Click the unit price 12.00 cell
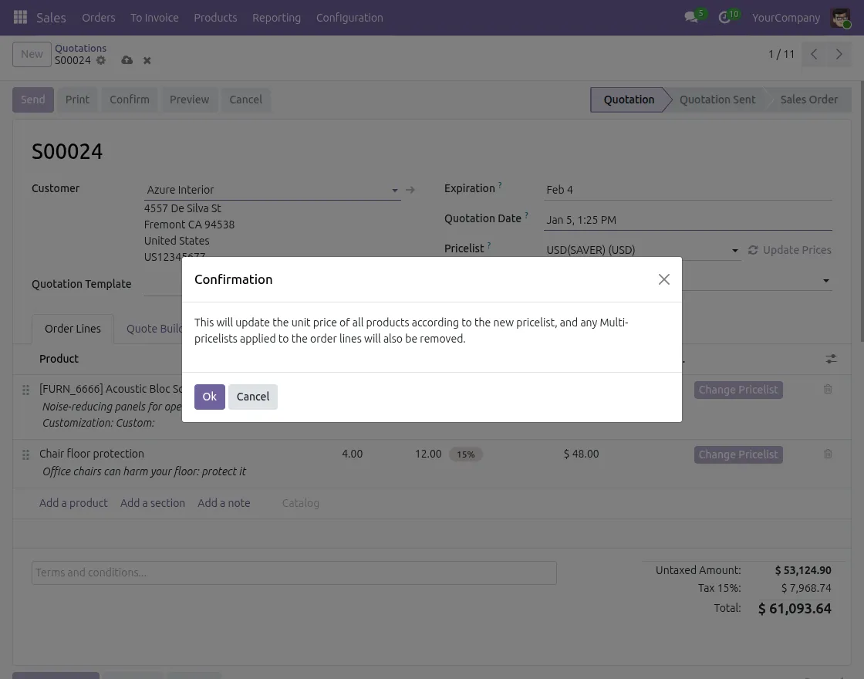The image size is (864, 679). pos(428,454)
